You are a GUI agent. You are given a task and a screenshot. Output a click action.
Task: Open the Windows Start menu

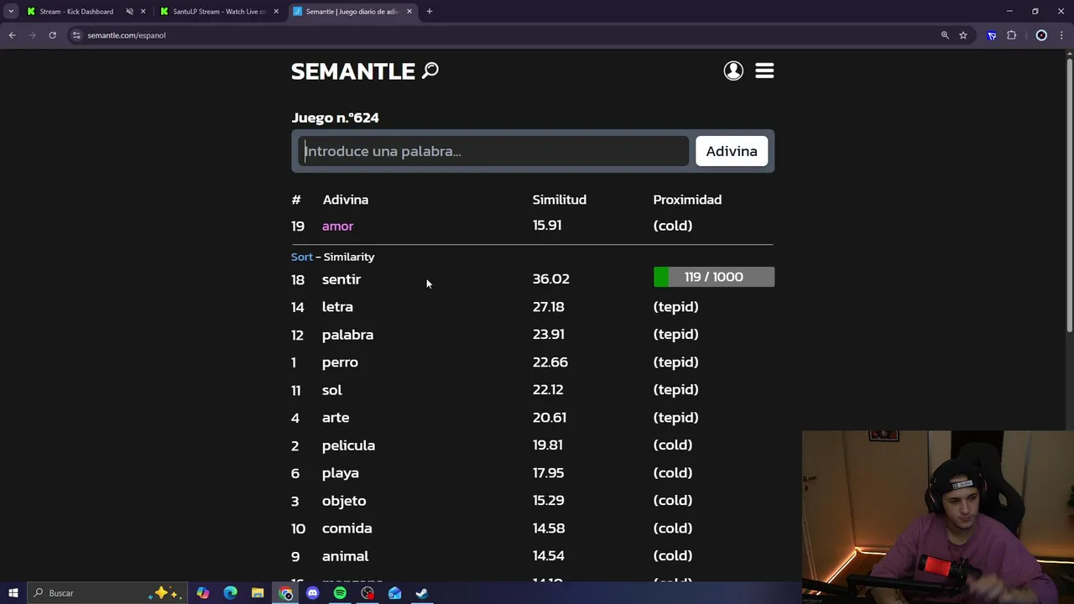(x=13, y=593)
